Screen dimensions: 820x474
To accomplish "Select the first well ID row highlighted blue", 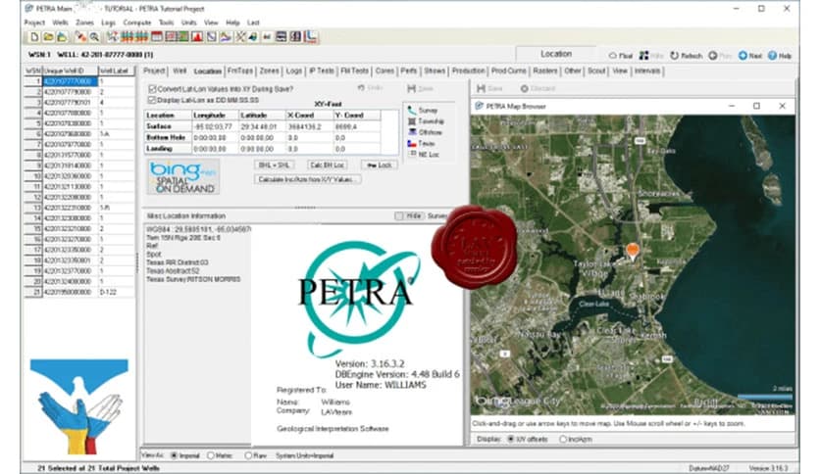I will tap(70, 81).
